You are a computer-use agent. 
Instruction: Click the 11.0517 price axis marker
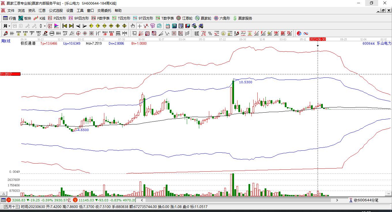pos(10,74)
